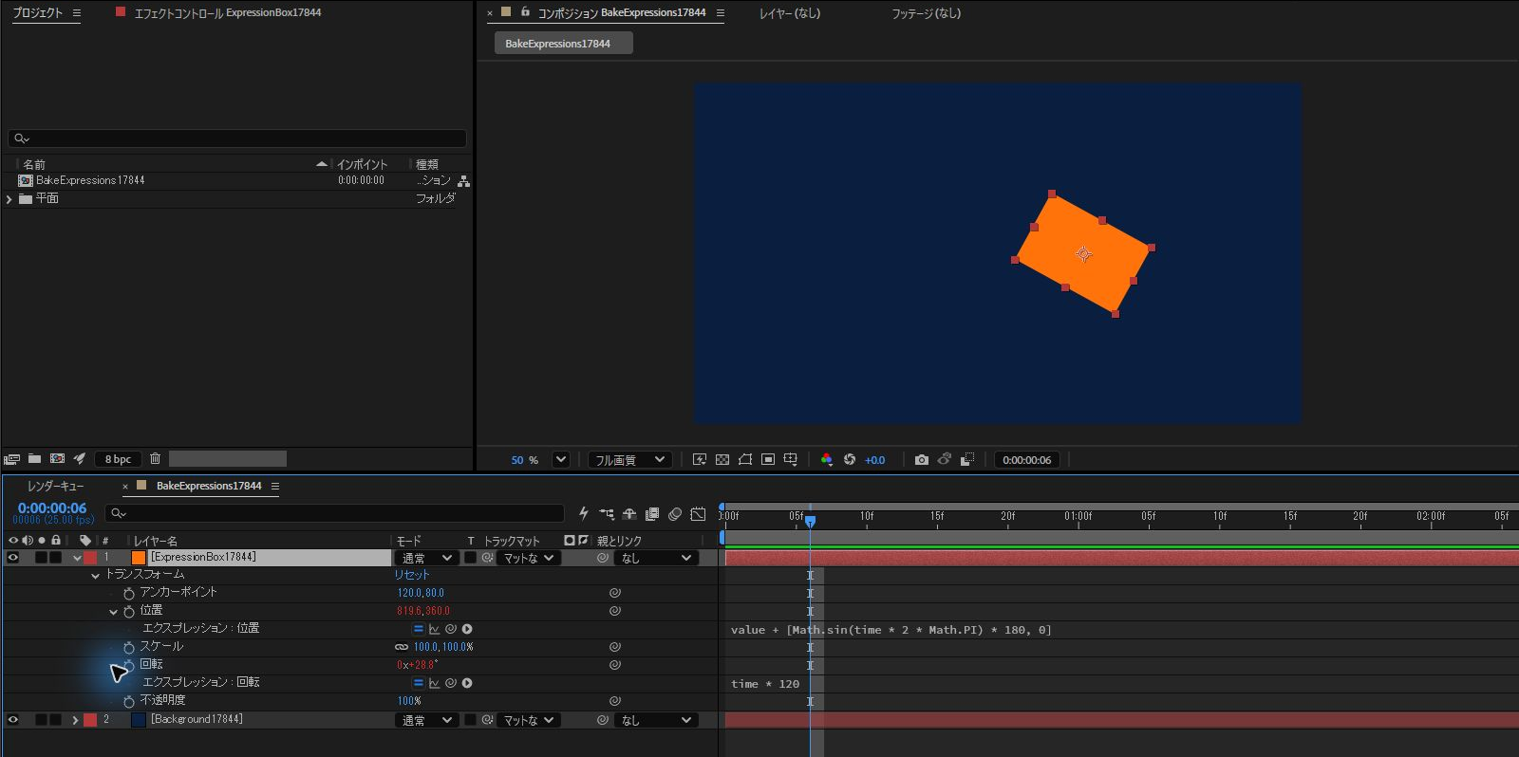Click リセット to reset transform

tap(412, 575)
